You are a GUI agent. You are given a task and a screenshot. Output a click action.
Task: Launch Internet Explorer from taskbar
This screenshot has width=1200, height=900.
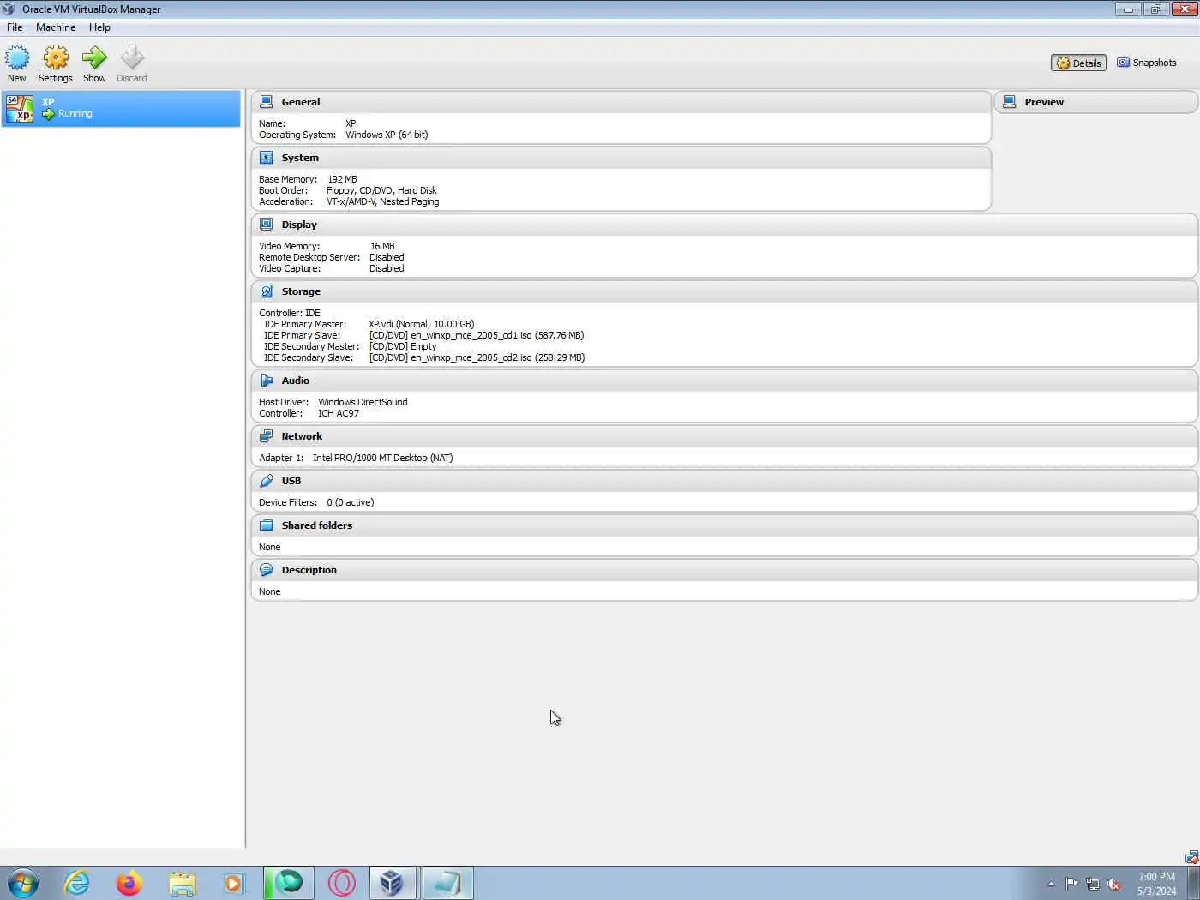pos(77,883)
